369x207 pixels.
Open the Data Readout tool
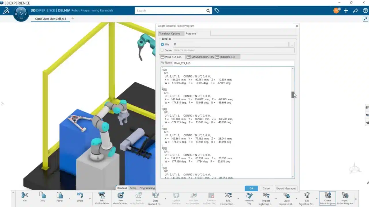(155, 198)
